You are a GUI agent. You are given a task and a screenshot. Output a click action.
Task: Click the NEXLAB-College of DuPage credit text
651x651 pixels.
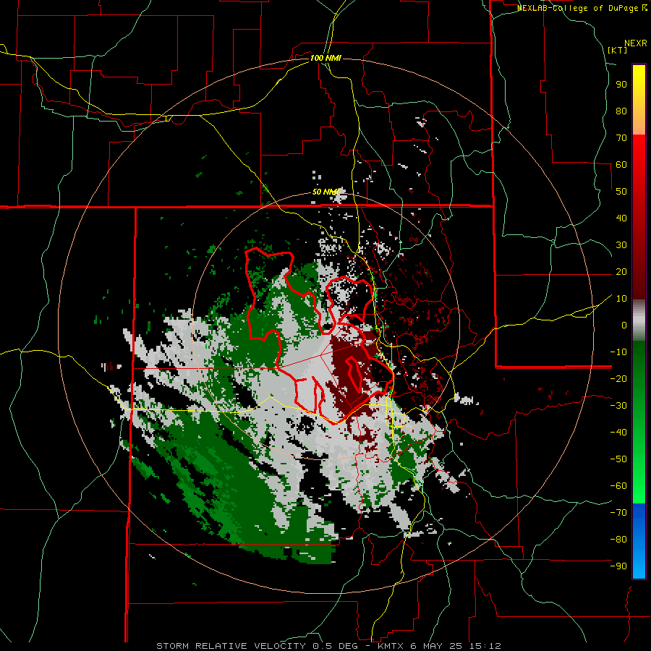click(x=582, y=8)
